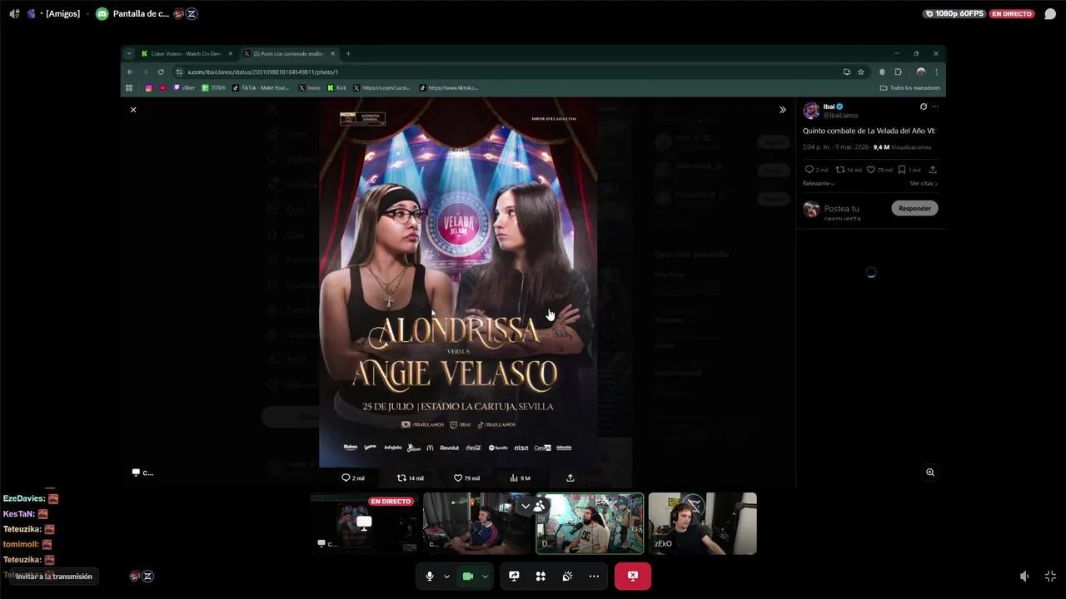Click the top EN DIRECTO live badge
Screen dimensions: 1066x599
pyautogui.click(x=1012, y=14)
